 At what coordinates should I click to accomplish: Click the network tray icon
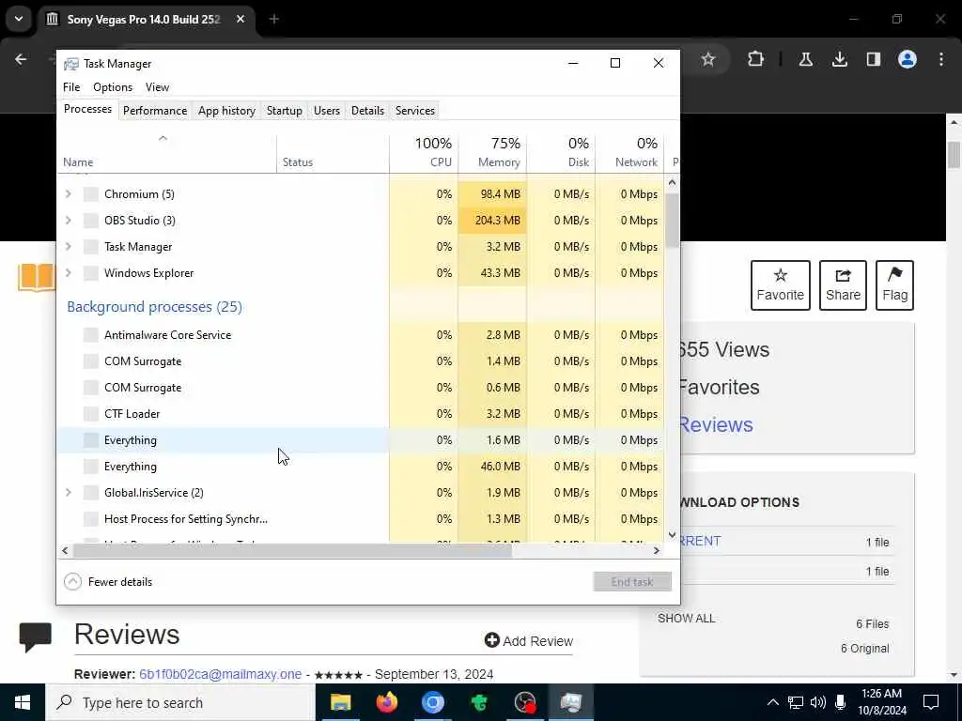click(x=795, y=702)
